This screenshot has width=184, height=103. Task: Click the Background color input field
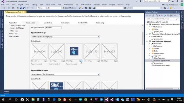[x=53, y=28]
